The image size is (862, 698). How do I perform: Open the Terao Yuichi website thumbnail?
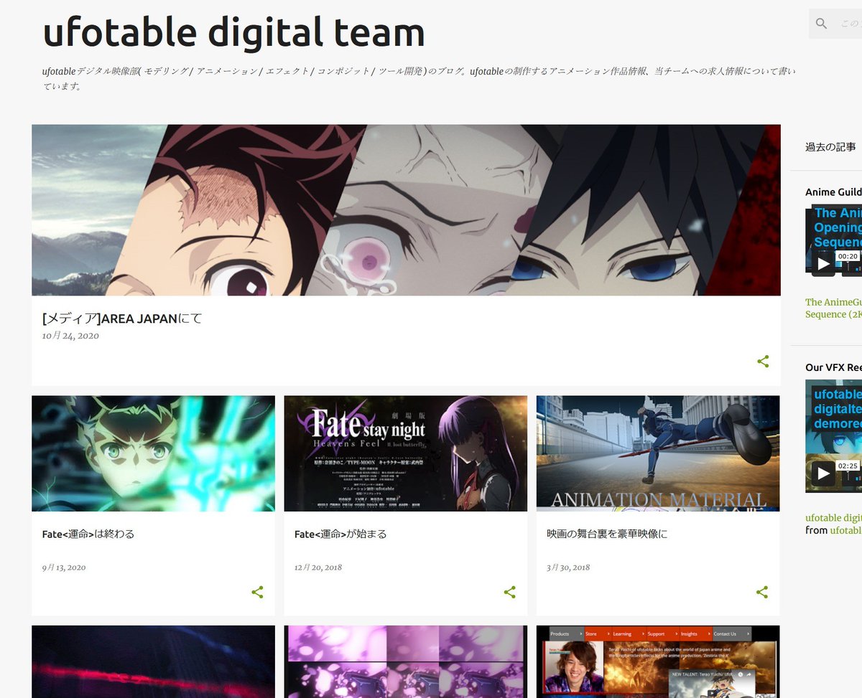click(x=658, y=661)
